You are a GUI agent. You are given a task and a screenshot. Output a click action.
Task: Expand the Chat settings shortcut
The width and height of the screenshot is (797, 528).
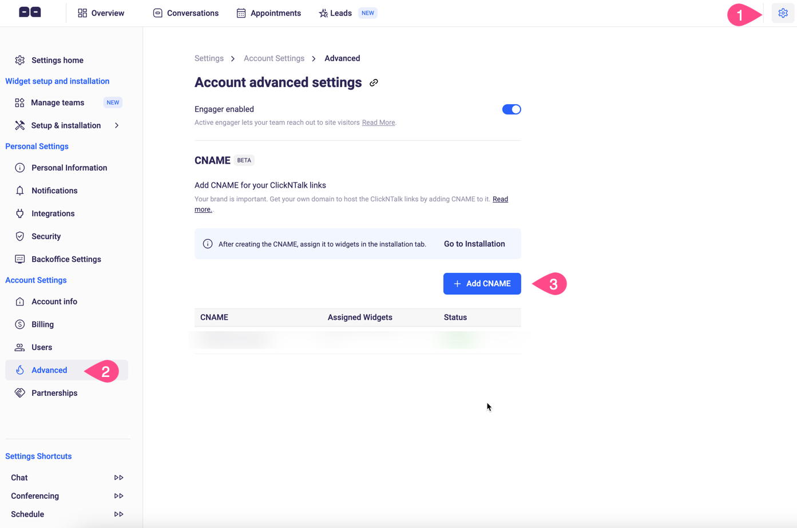pyautogui.click(x=118, y=477)
